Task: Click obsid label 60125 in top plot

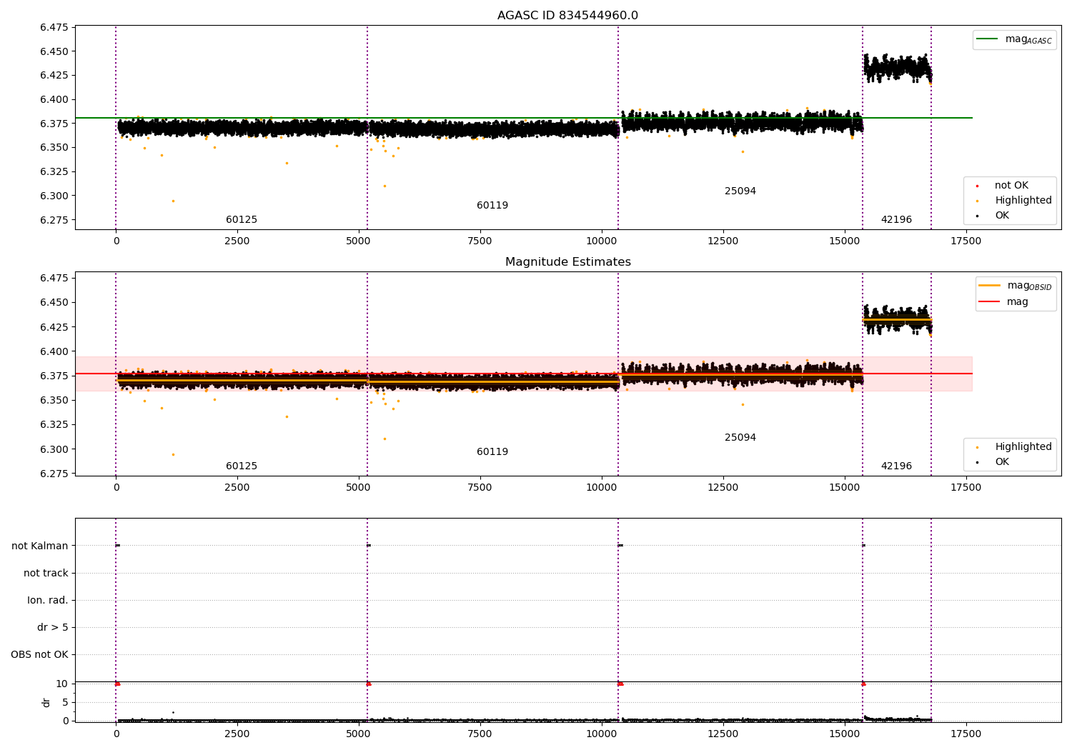Action: pyautogui.click(x=242, y=220)
